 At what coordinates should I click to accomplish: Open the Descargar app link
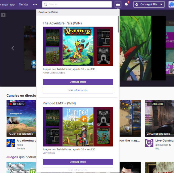coord(7,4)
